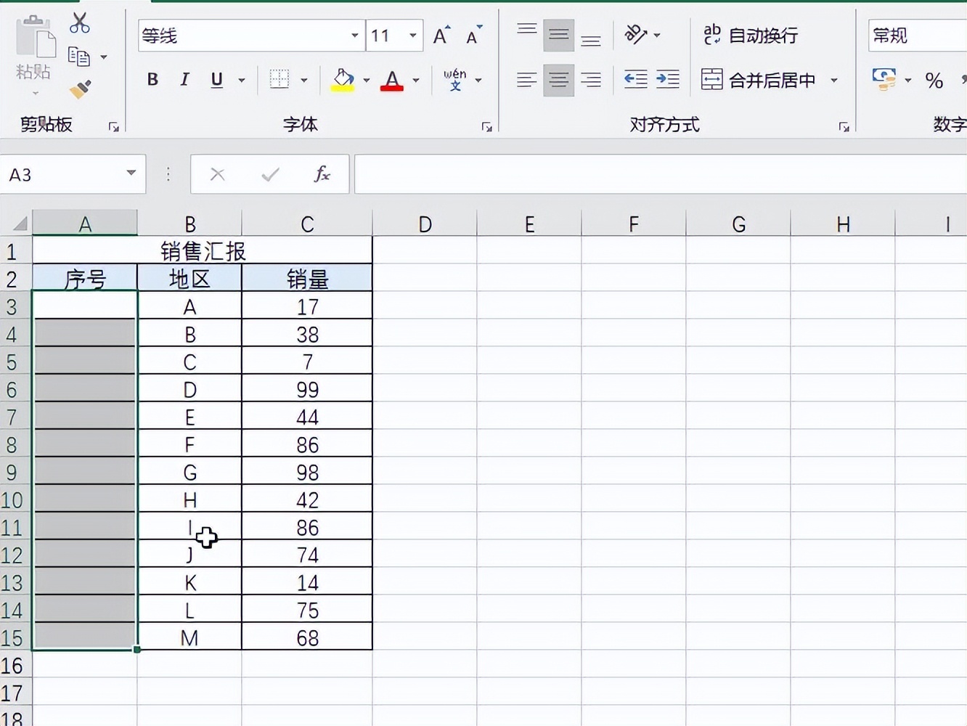The image size is (967, 726).
Task: Open the 等线 font name dropdown
Action: [354, 36]
